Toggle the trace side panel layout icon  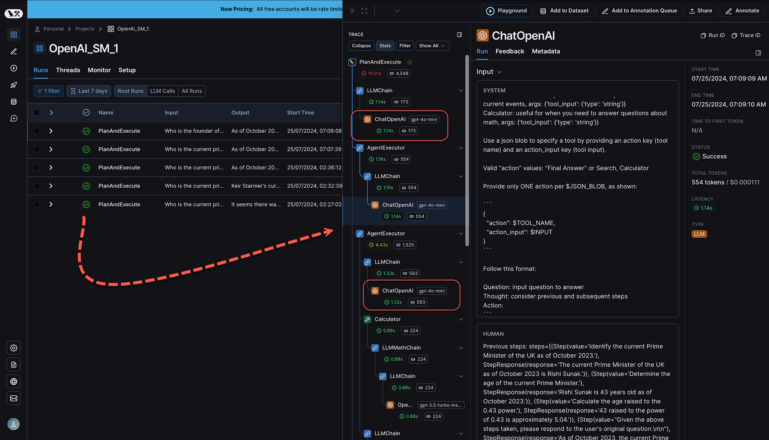[x=459, y=34]
